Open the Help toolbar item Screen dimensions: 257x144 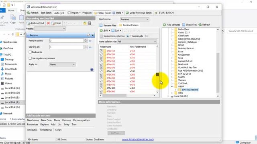(x=118, y=13)
